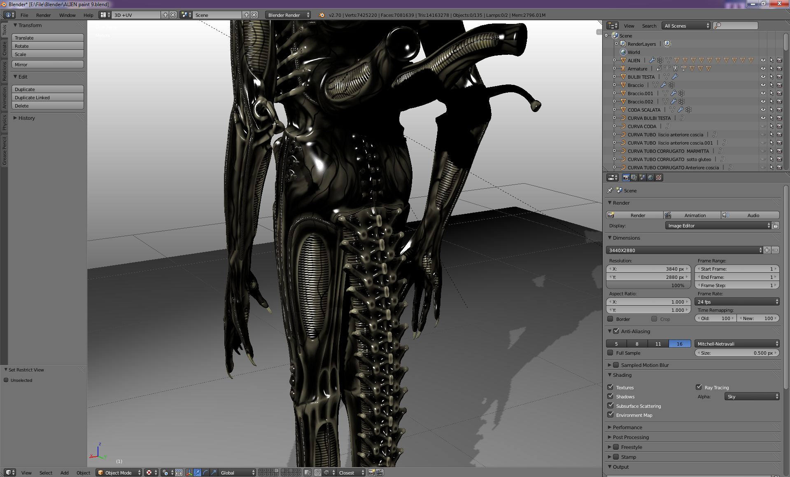The height and width of the screenshot is (477, 790).
Task: Select the scale manipulator icon
Action: point(214,472)
